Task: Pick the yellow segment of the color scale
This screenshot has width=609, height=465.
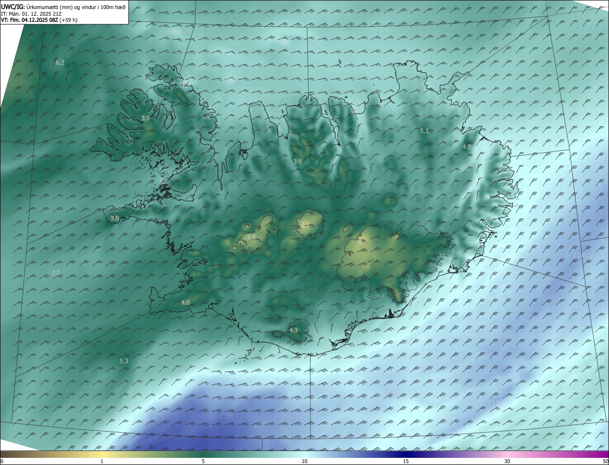Action: point(102,454)
